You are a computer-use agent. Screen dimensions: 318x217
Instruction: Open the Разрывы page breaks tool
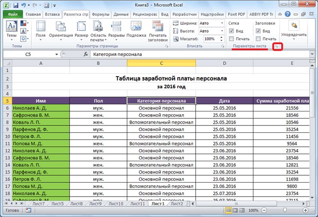tap(116, 31)
